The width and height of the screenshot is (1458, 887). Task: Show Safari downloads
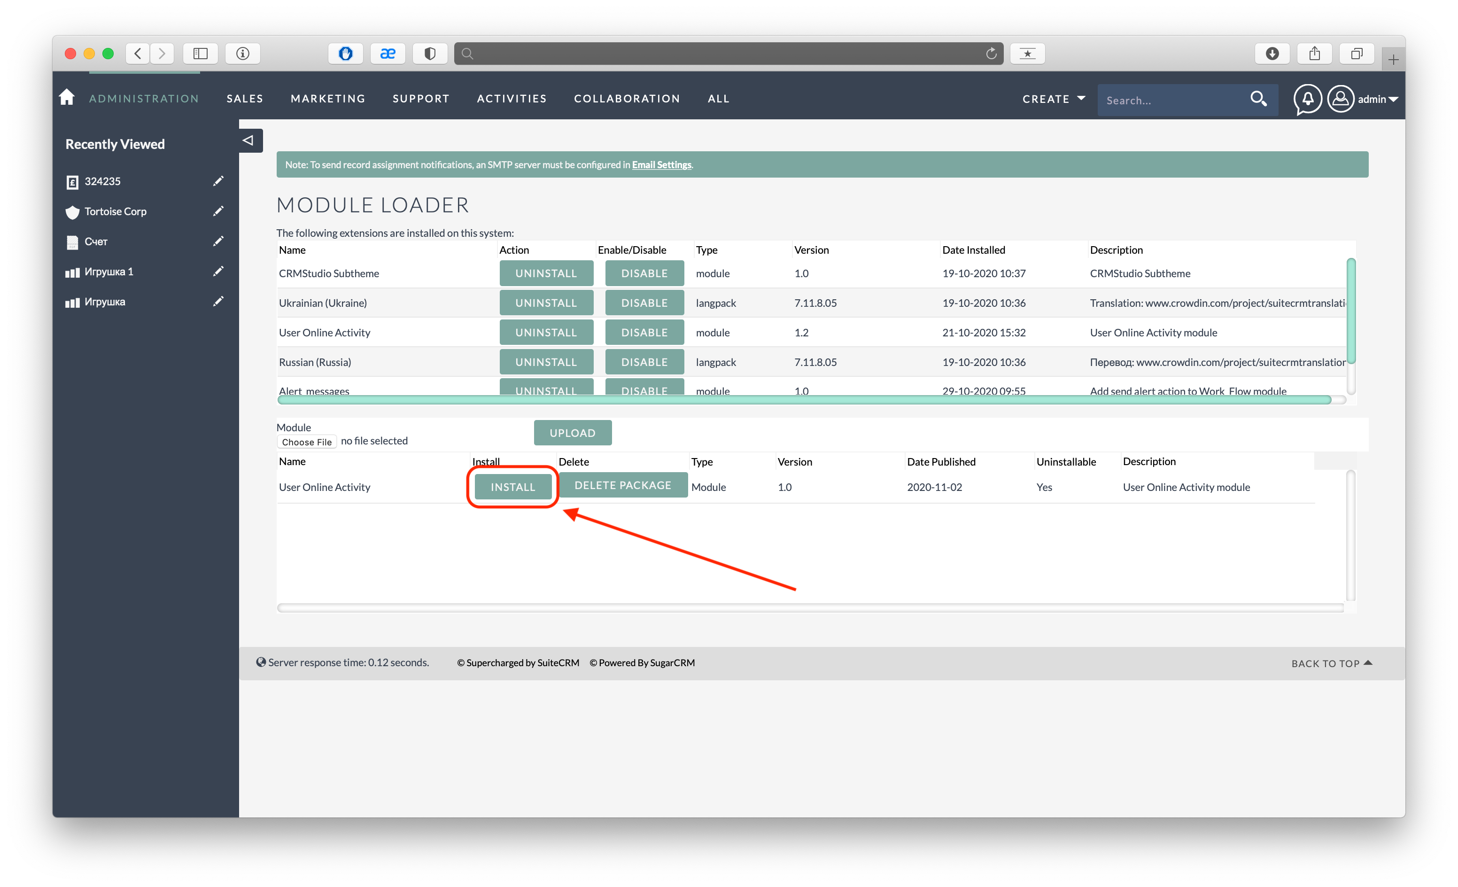1272,54
